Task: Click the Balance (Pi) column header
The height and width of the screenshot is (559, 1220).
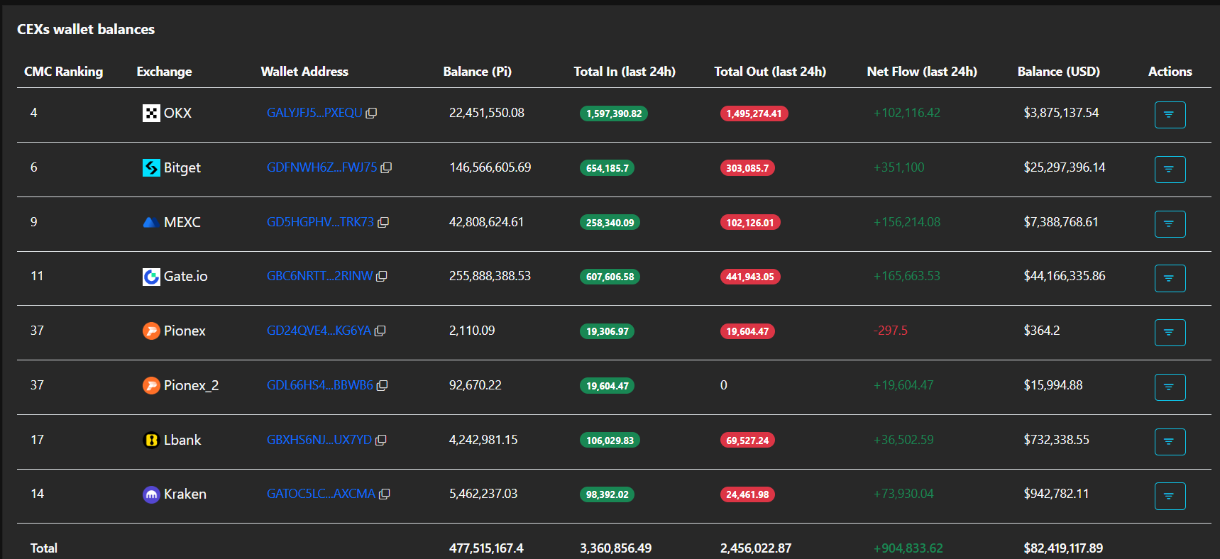Action: [477, 72]
